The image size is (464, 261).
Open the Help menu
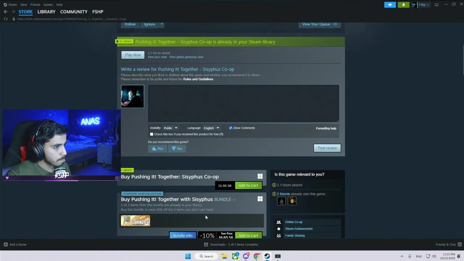(59, 5)
